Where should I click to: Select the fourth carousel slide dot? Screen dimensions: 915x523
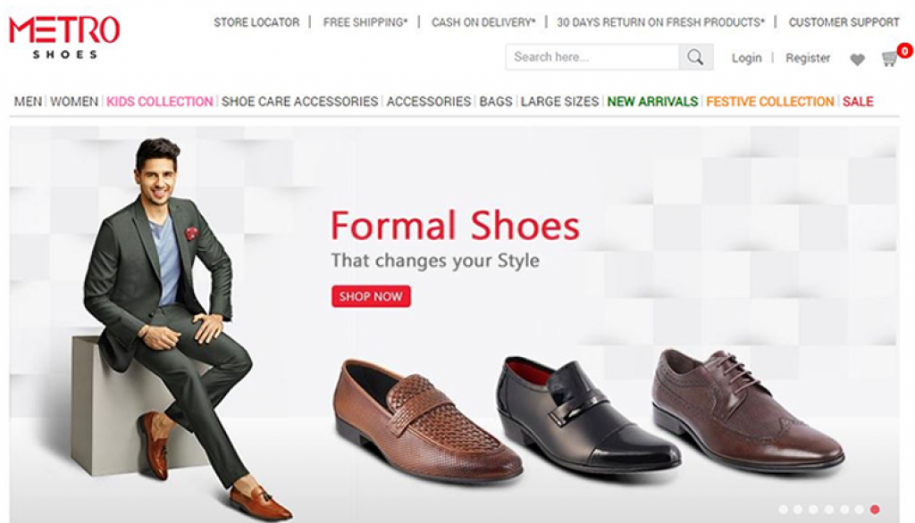[829, 509]
